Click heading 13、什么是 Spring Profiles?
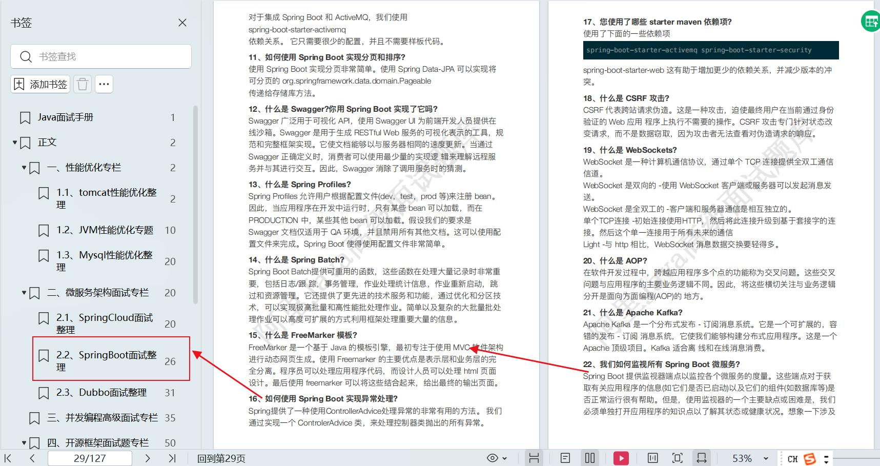 pos(300,185)
